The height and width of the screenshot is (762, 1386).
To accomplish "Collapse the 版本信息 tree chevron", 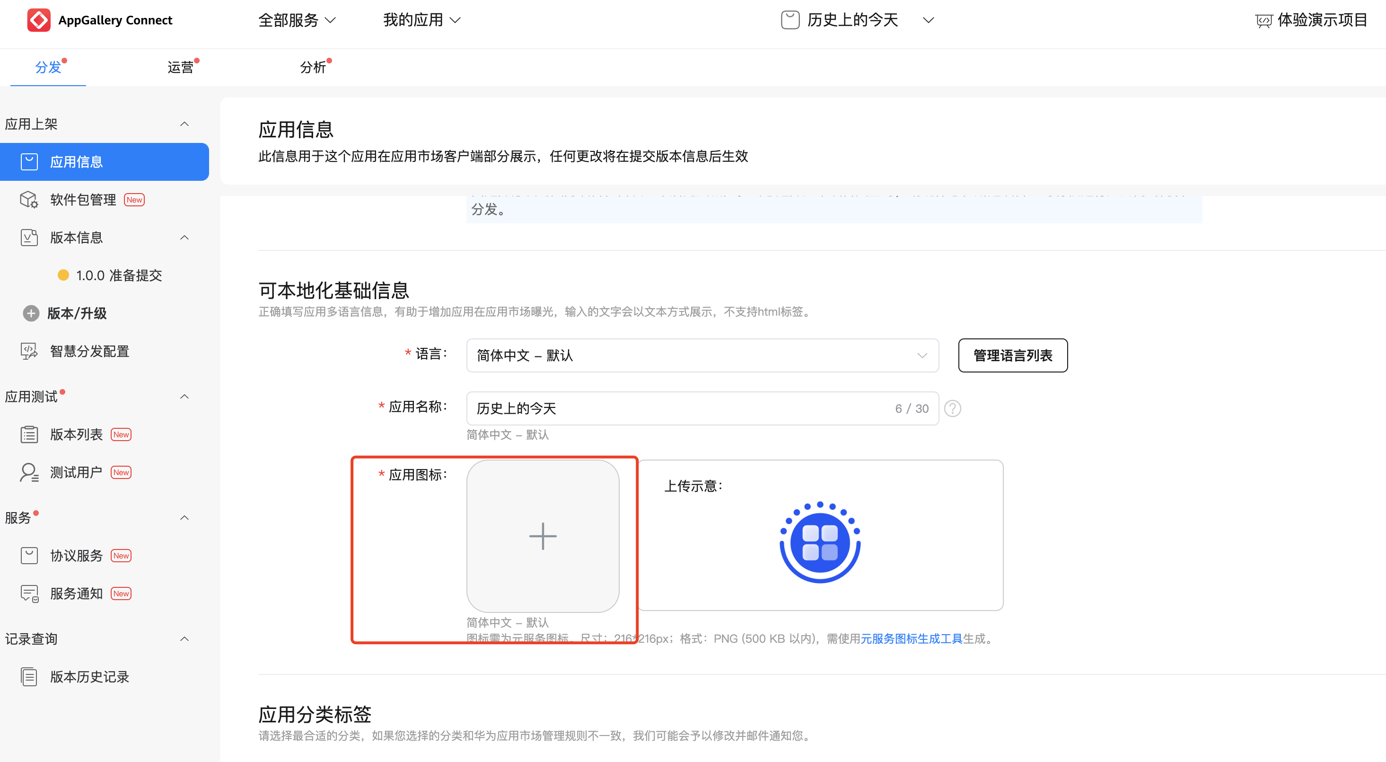I will [184, 238].
